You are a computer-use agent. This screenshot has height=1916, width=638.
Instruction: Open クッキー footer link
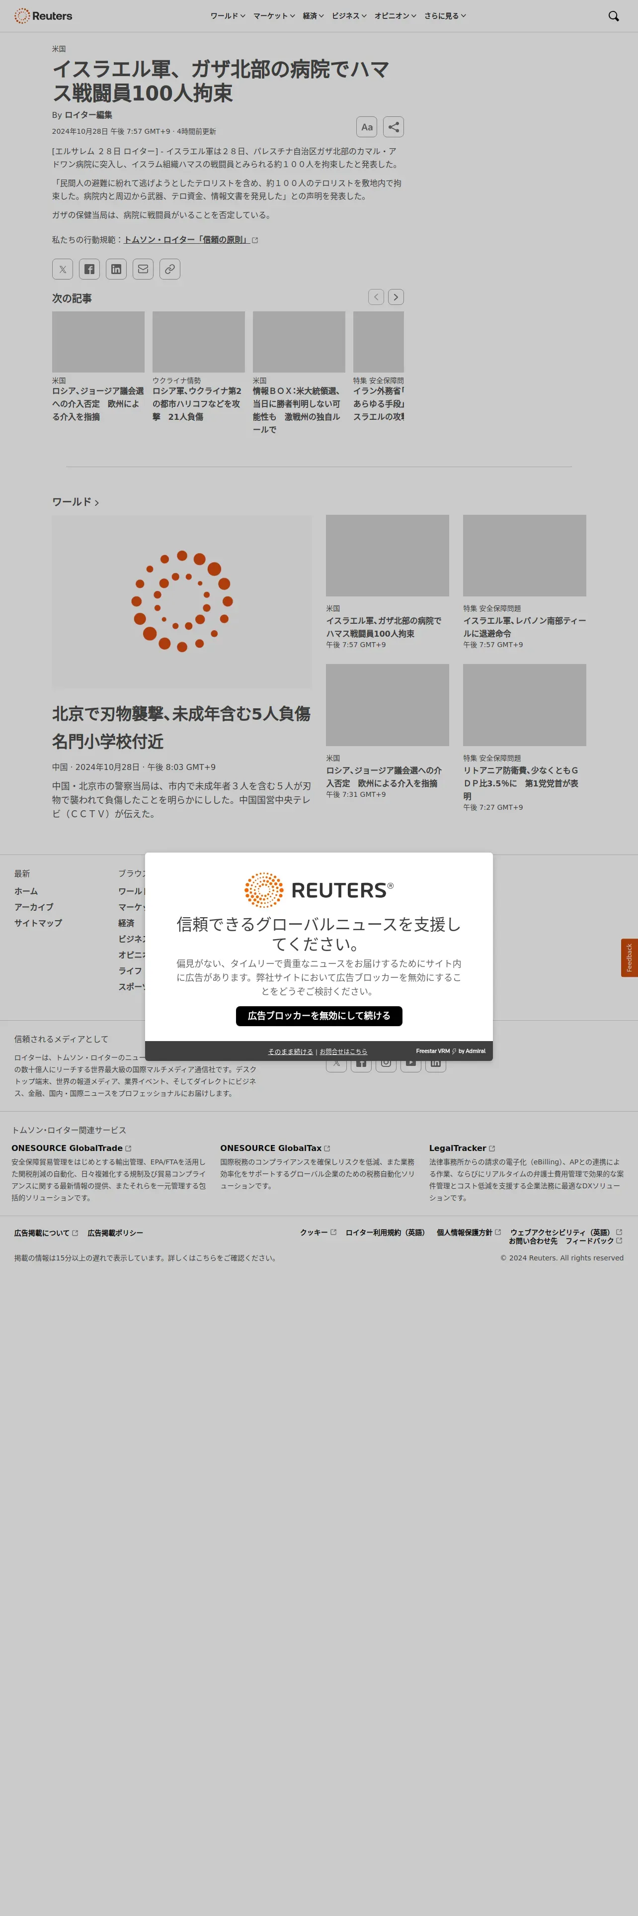318,1233
